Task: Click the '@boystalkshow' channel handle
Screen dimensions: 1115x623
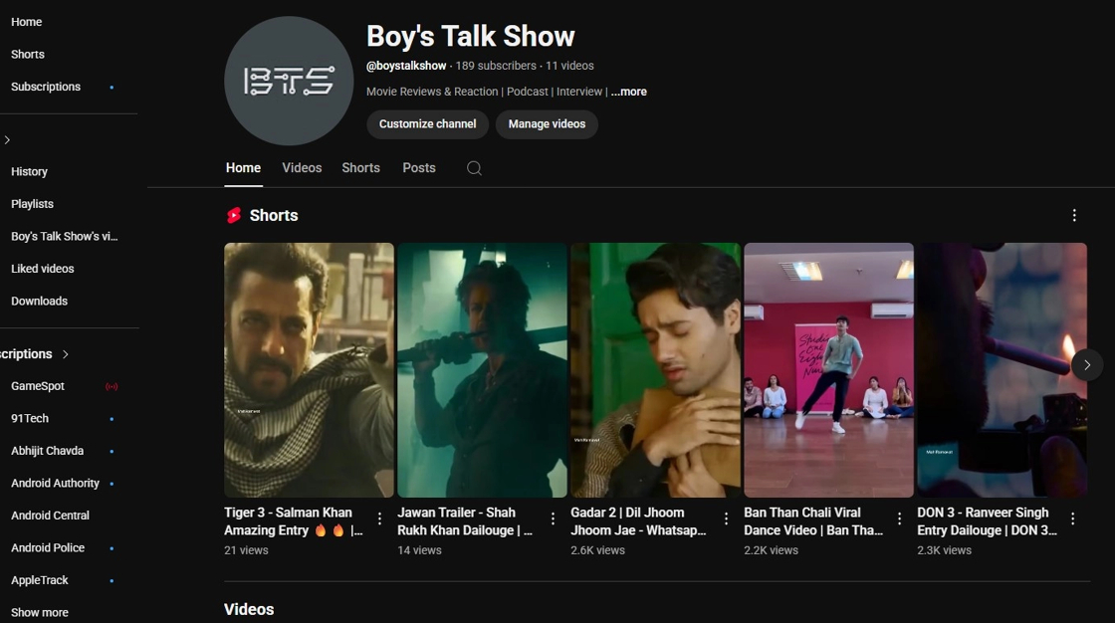Action: click(x=406, y=66)
